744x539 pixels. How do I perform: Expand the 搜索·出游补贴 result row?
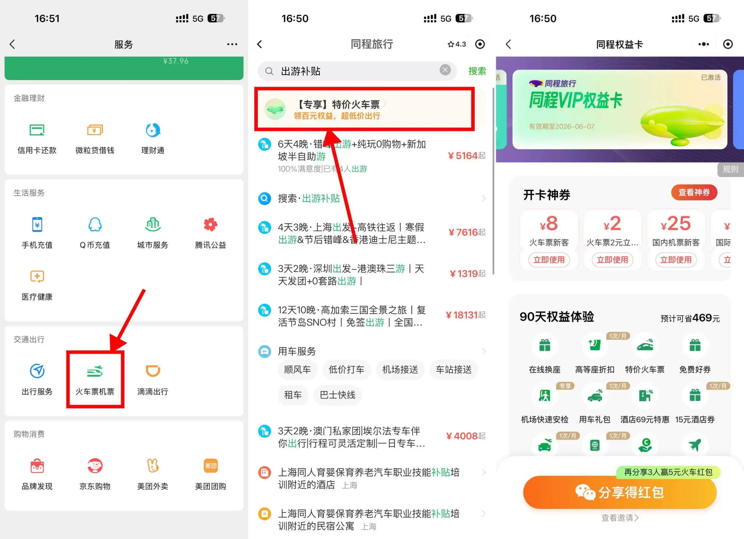coord(484,198)
